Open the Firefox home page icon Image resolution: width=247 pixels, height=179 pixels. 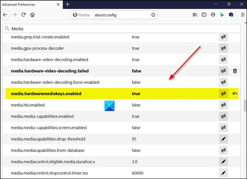pos(32,15)
